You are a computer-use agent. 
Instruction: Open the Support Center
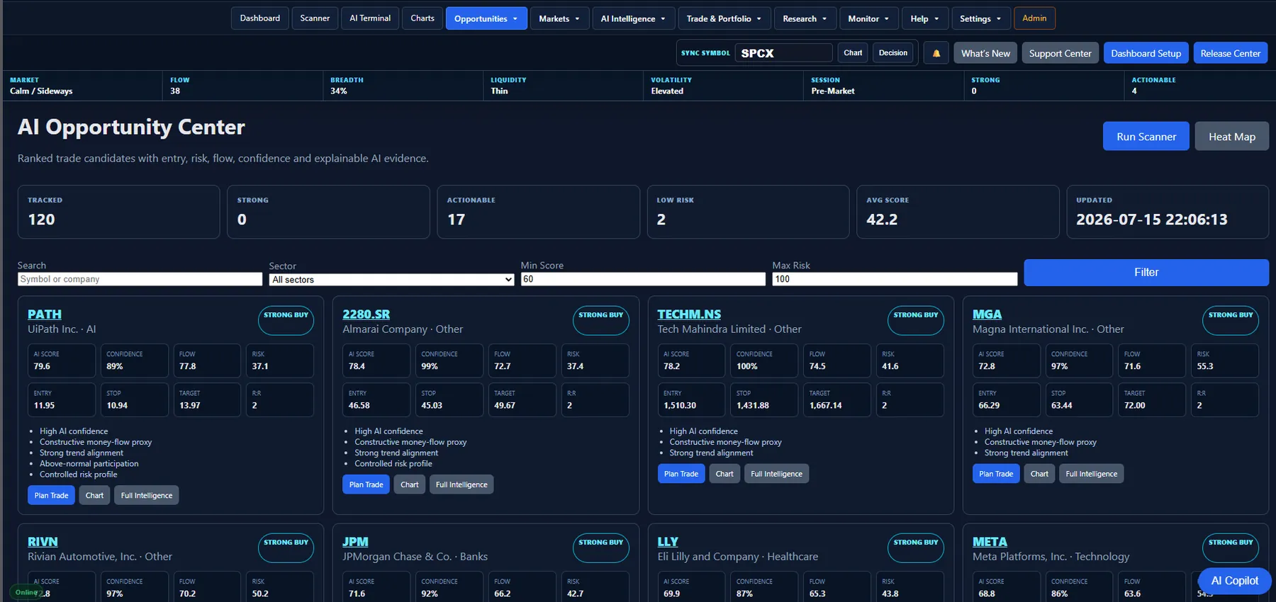click(x=1060, y=53)
